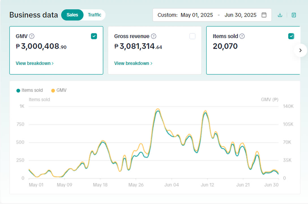Viewport: 308px width, 204px height.
Task: Click the GMV (₱) axis title
Action: point(270,100)
